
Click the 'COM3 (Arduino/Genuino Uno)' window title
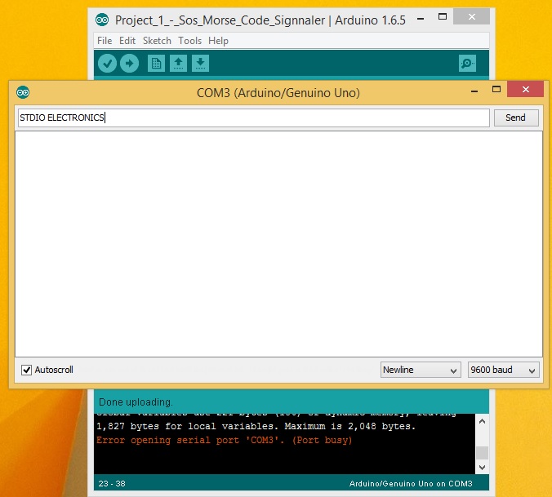[278, 93]
